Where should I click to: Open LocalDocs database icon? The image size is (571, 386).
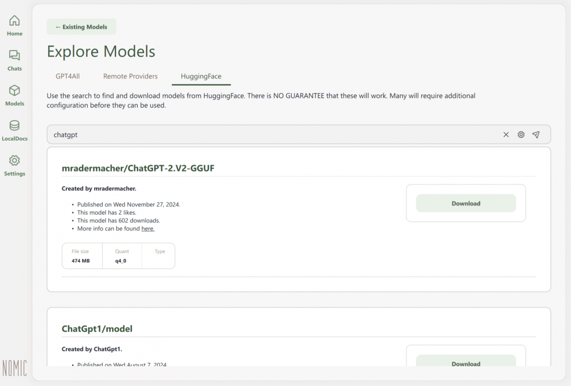(14, 126)
